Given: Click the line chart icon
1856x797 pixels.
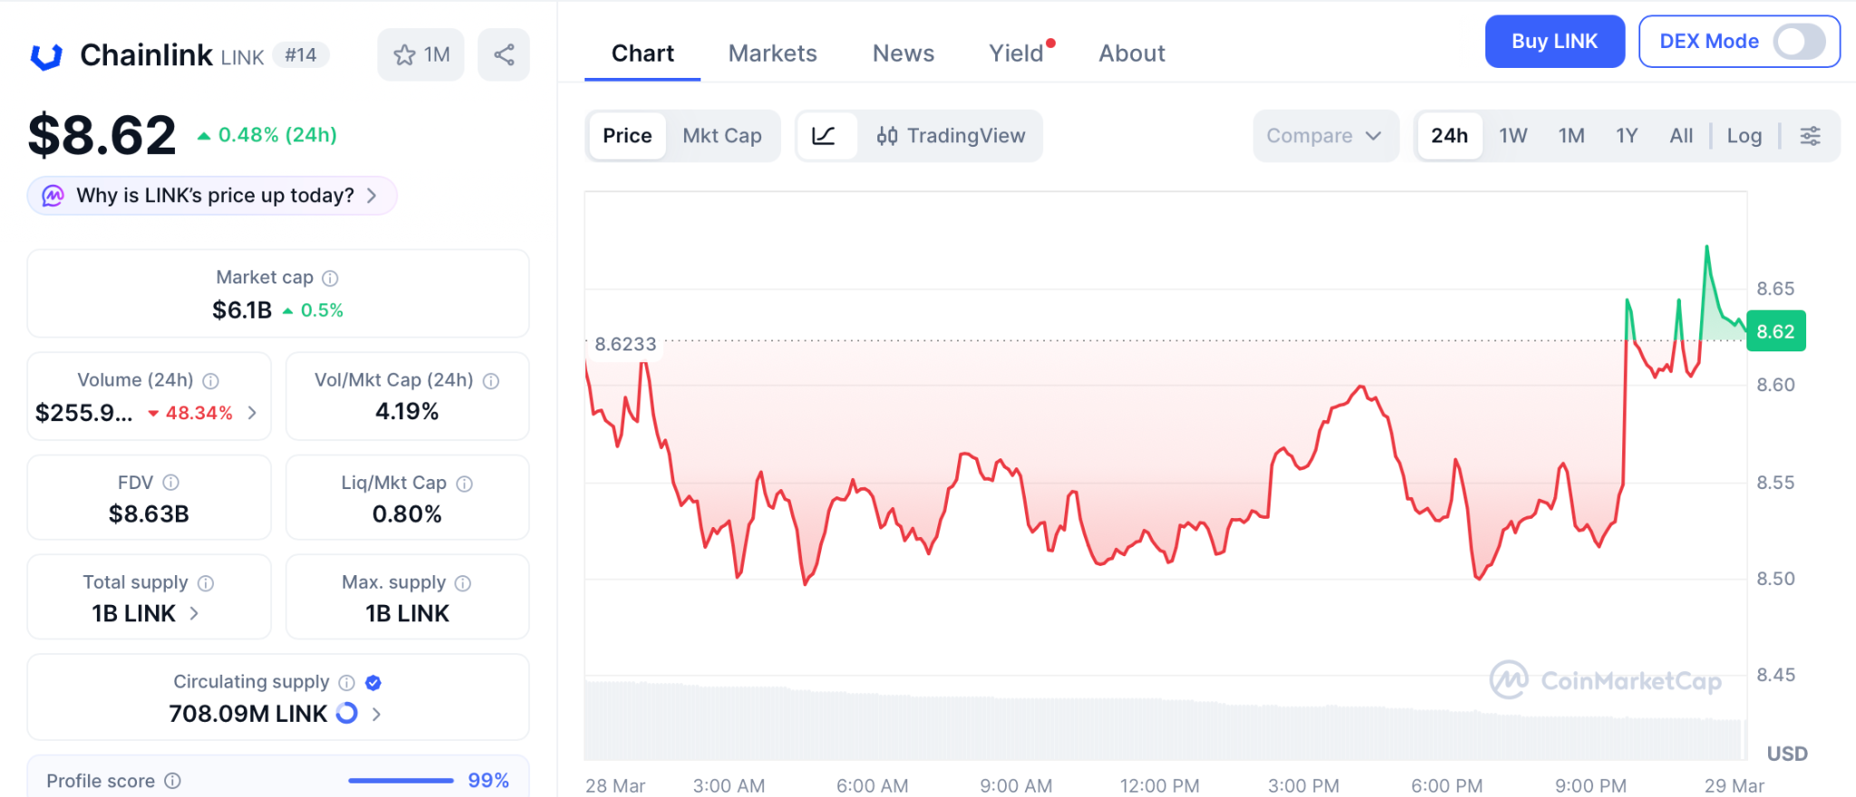Looking at the screenshot, I should [824, 136].
